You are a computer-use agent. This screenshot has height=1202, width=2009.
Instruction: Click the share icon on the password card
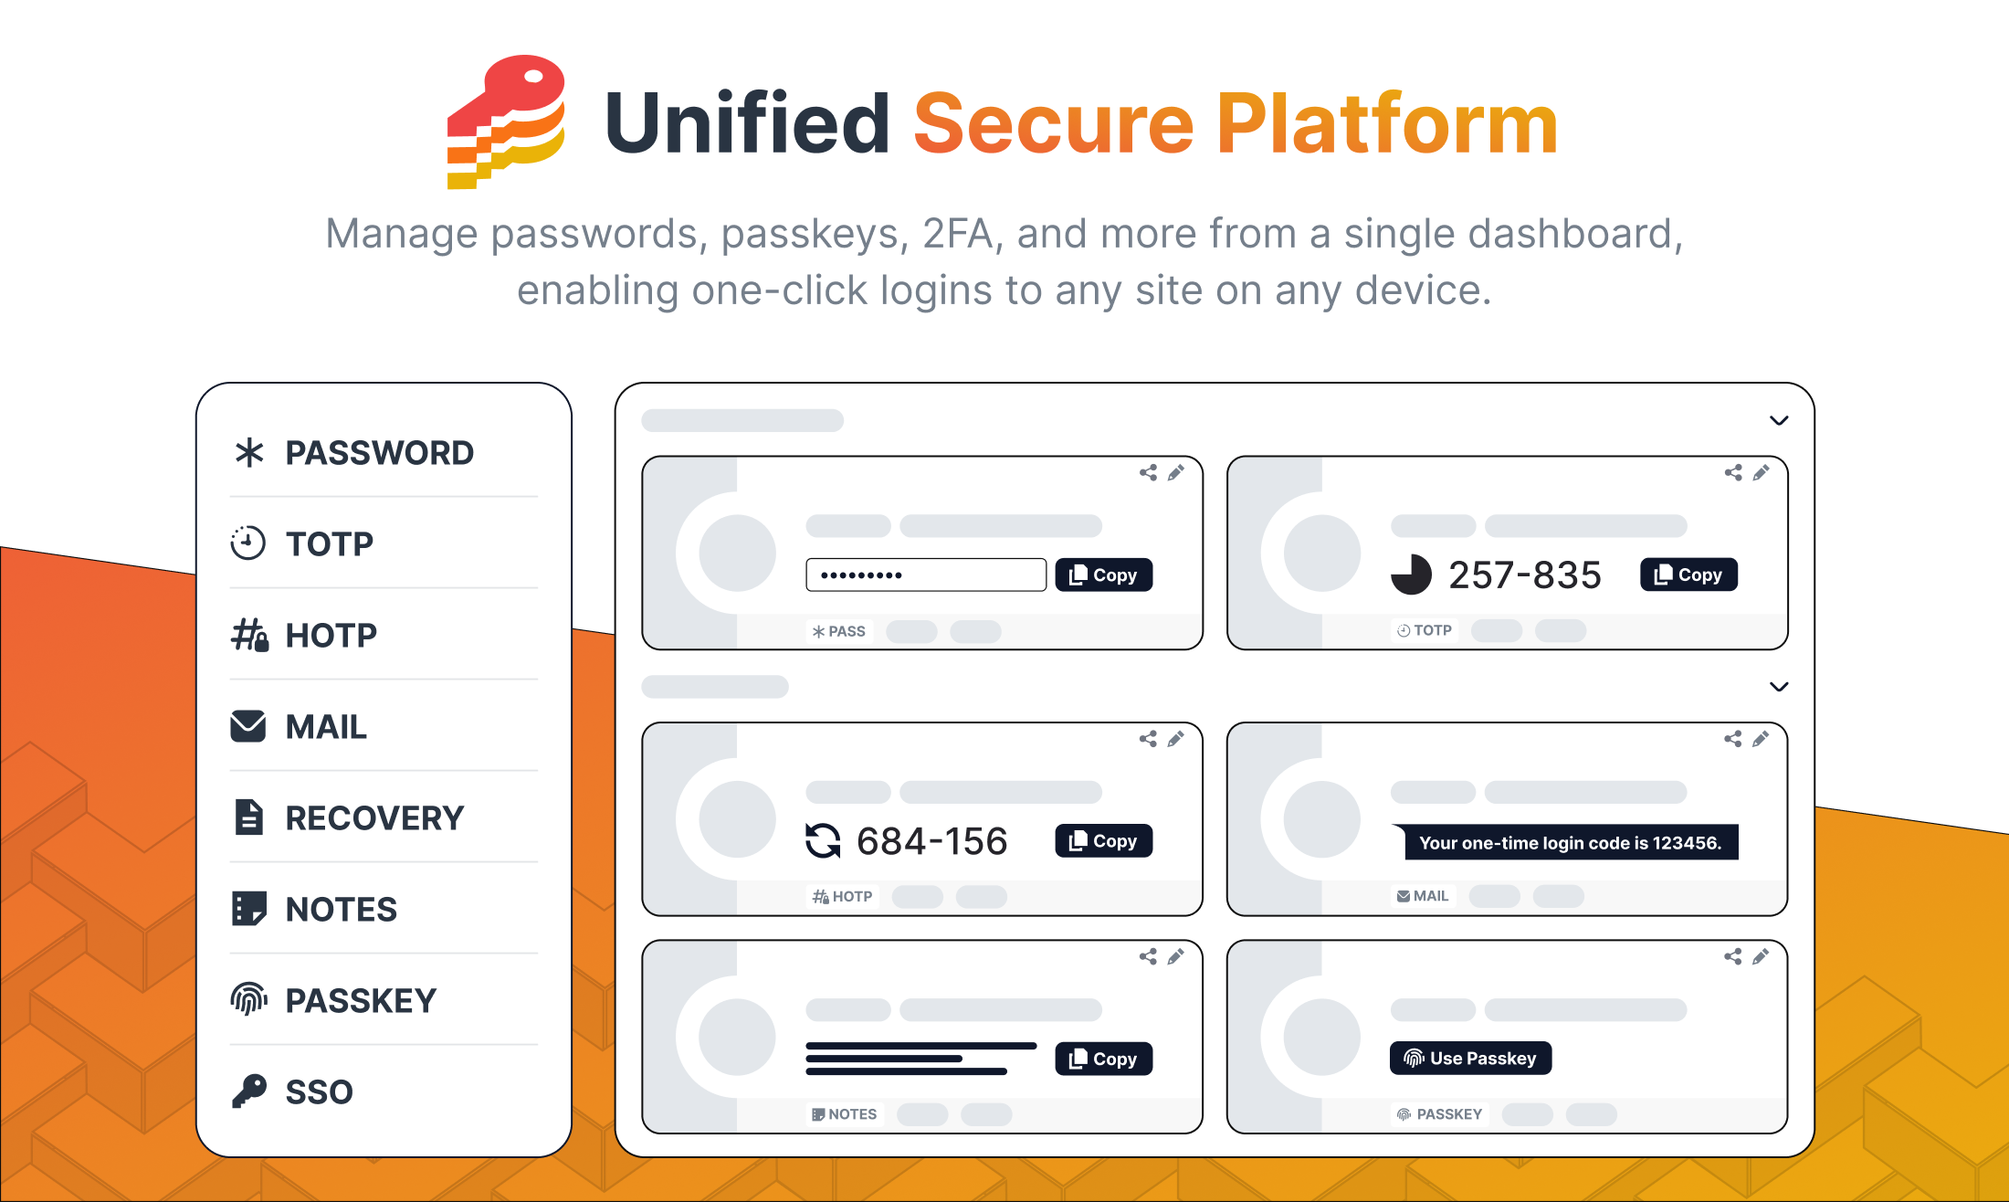pos(1148,472)
